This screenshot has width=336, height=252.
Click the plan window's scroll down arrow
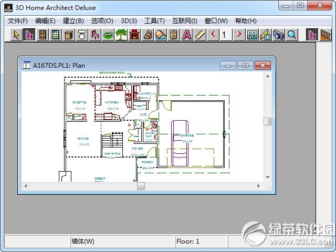point(268,177)
